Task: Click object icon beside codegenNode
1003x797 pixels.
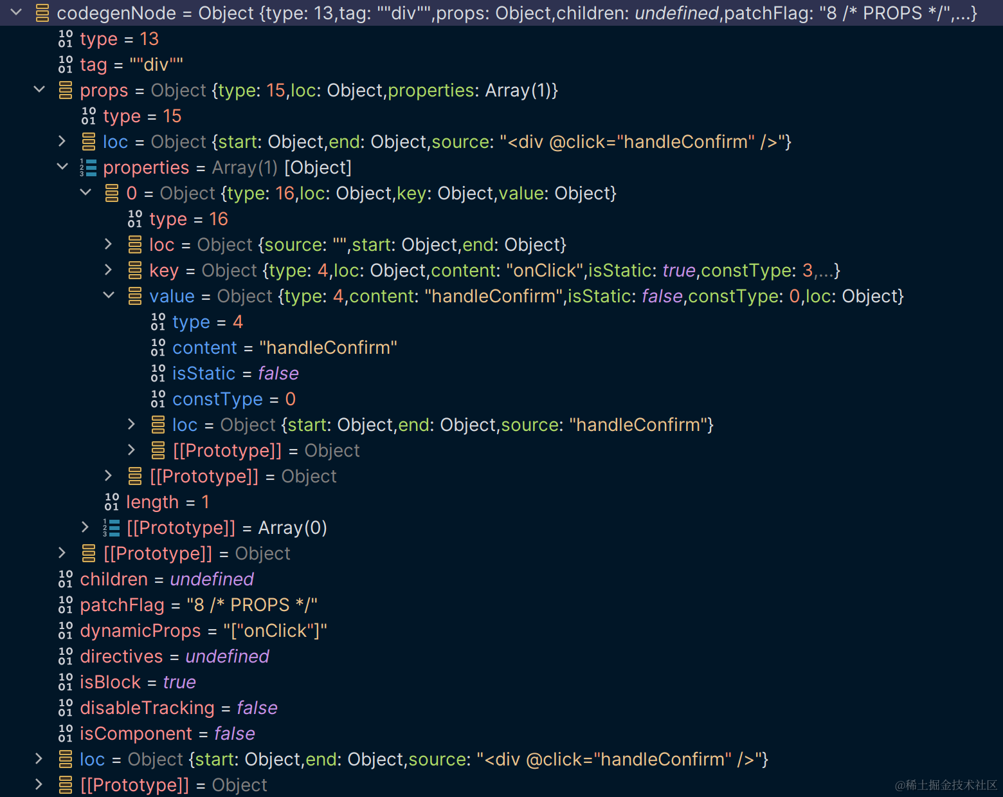Action: (x=42, y=13)
